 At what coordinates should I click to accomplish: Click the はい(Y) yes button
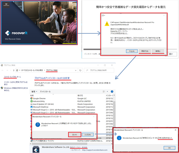[x=75, y=135]
